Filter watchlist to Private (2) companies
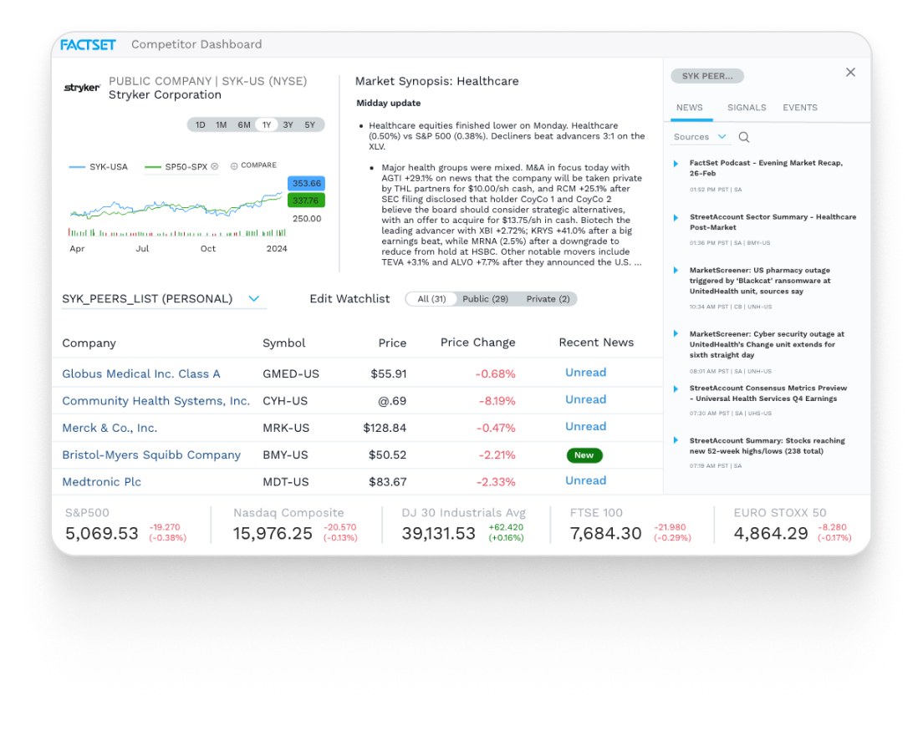This screenshot has width=923, height=731. (547, 299)
